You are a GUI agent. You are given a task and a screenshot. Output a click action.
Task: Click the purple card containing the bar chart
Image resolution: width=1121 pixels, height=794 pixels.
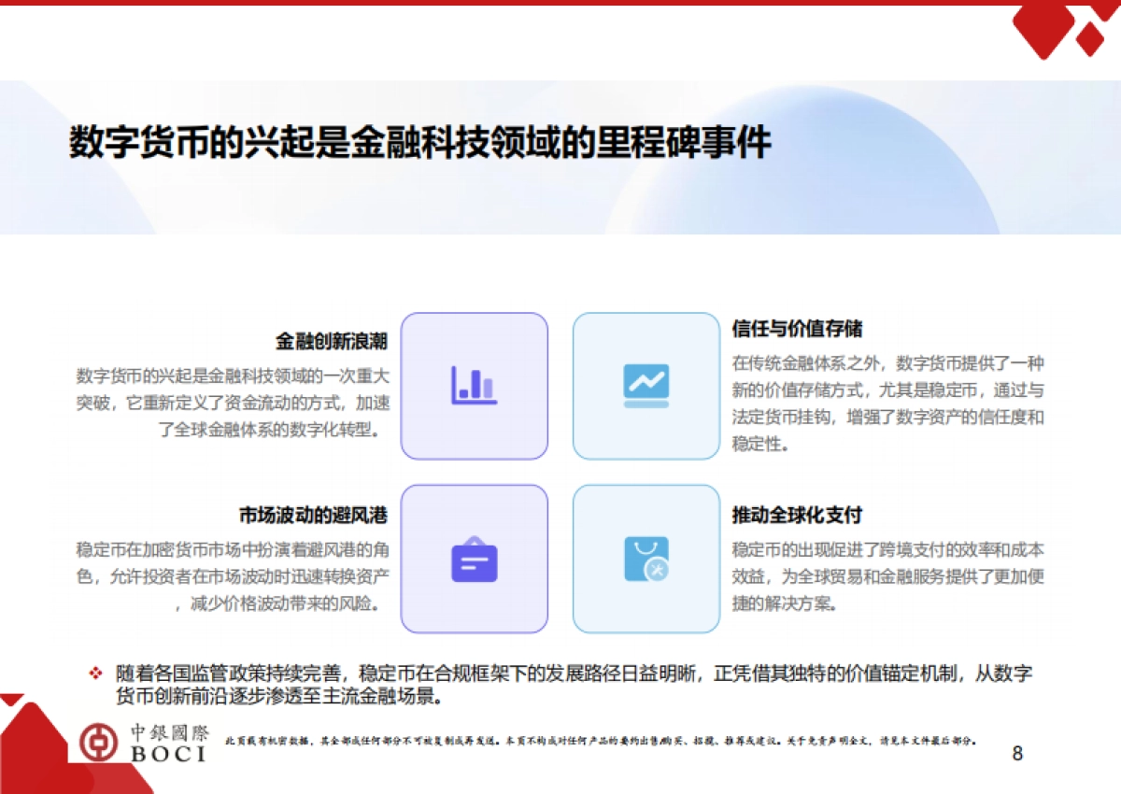(x=474, y=385)
